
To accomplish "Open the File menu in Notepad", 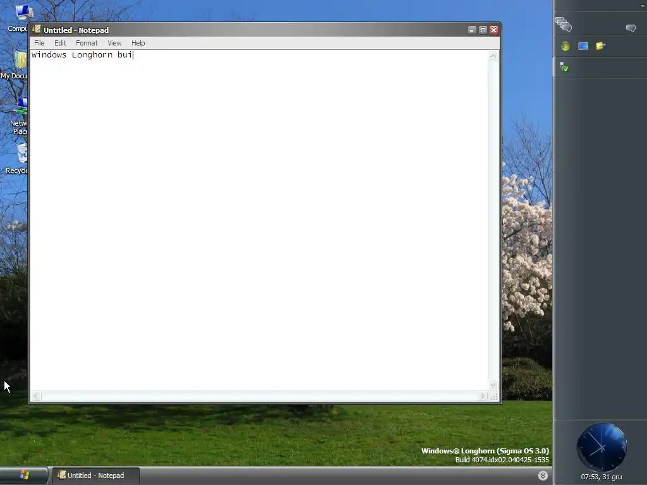I will pyautogui.click(x=39, y=43).
